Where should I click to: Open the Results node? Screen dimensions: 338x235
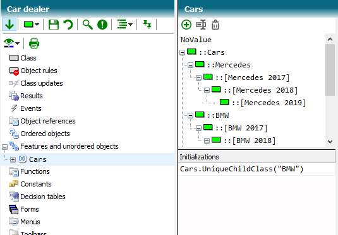tap(32, 96)
